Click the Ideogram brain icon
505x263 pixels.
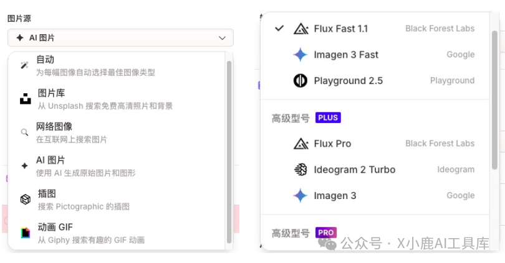301,170
